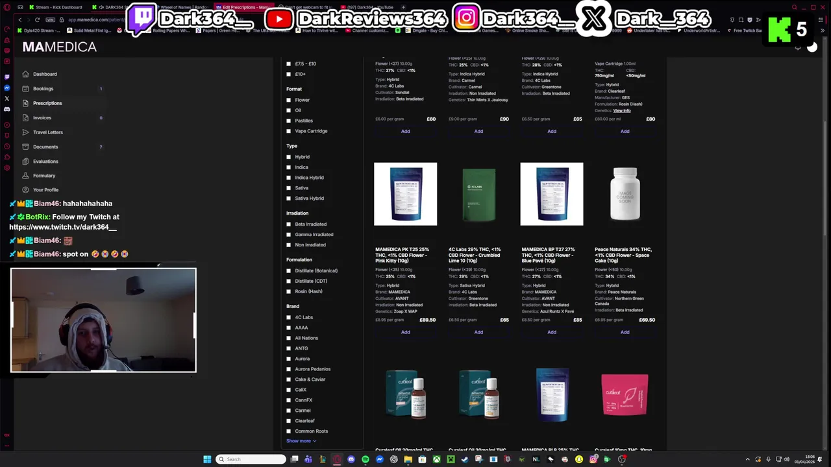Add MAMEDICA PK T25 Pink Kitty
This screenshot has width=831, height=467.
pos(405,332)
